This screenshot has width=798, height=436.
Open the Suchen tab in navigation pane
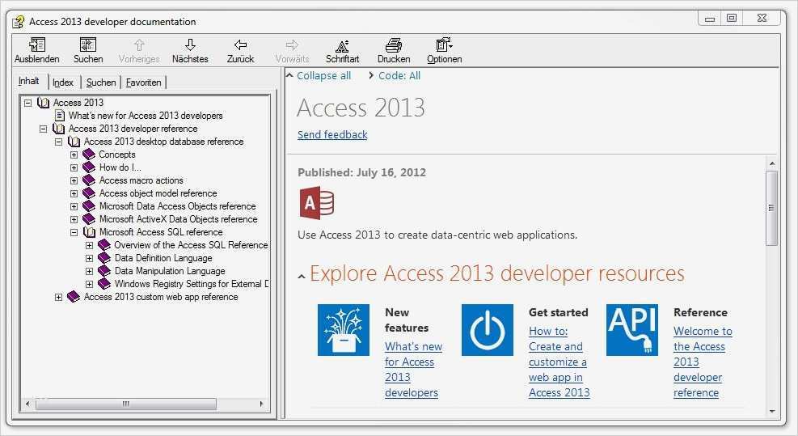101,83
